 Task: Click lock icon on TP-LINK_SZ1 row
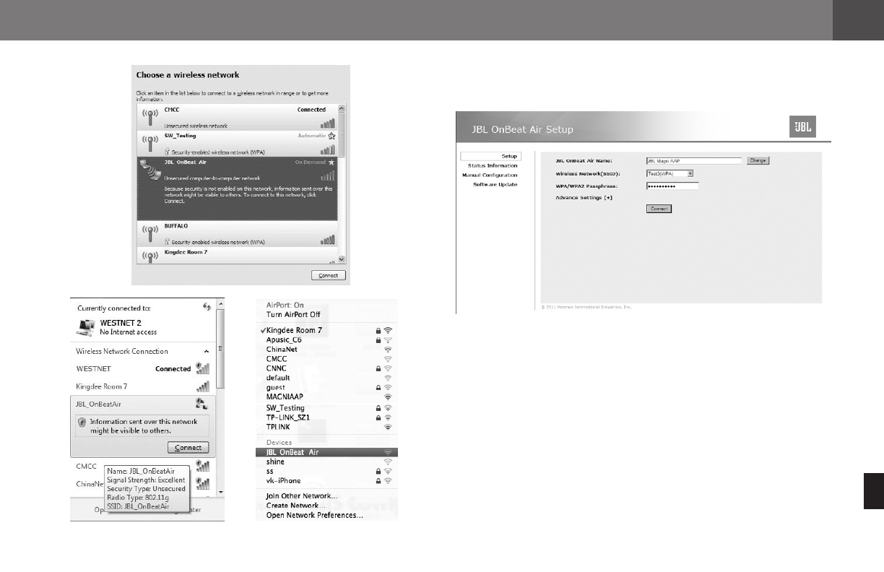coord(378,417)
